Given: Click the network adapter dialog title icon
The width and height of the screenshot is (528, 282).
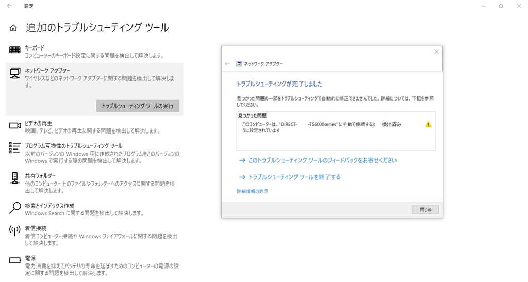Looking at the screenshot, I should click(239, 63).
